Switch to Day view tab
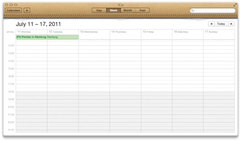The image size is (241, 141). pyautogui.click(x=99, y=10)
